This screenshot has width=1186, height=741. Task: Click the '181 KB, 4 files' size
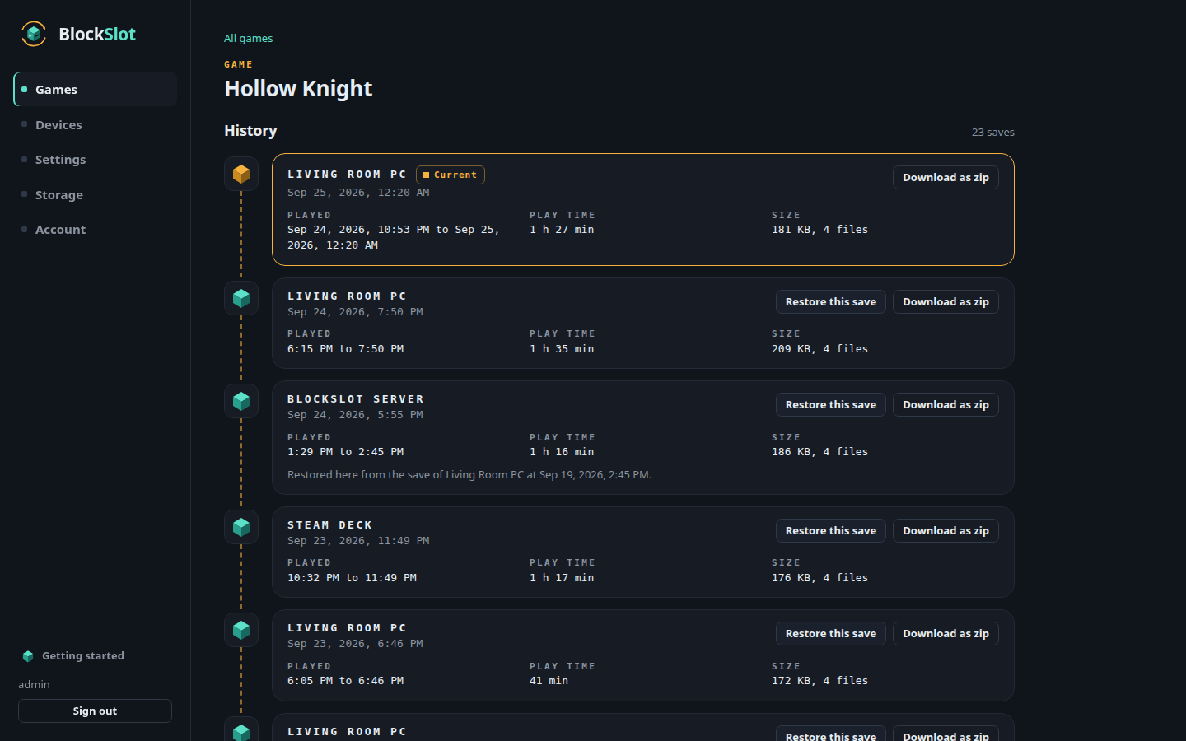(819, 230)
